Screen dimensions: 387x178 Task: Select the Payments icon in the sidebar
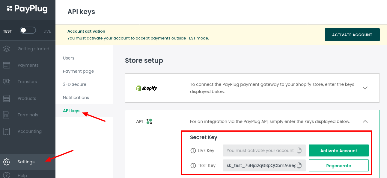pos(7,65)
